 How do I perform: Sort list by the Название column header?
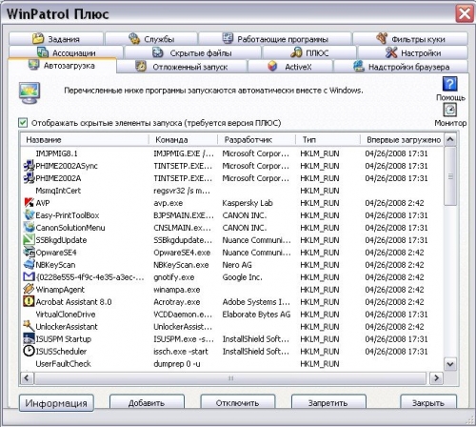(x=85, y=139)
